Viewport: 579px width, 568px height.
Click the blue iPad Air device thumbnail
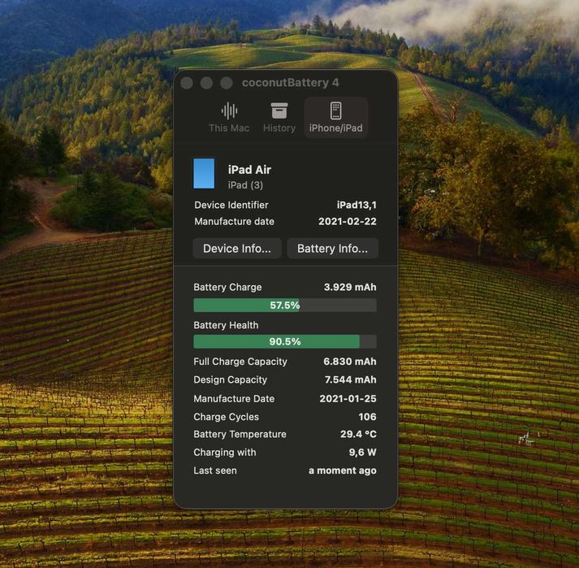[204, 173]
